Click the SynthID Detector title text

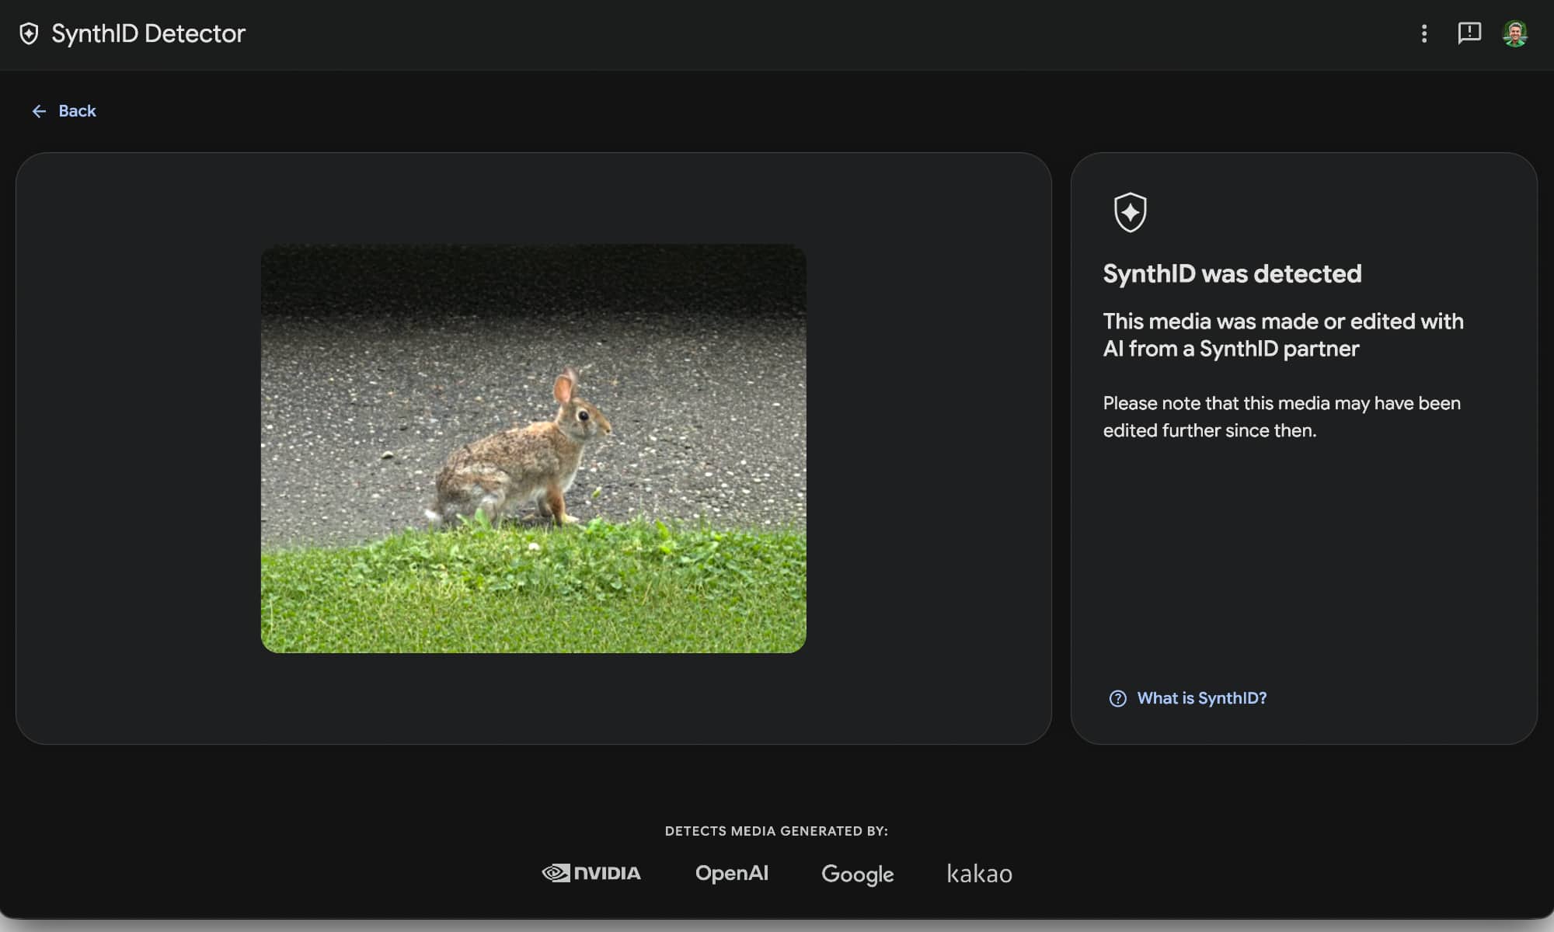click(x=148, y=33)
